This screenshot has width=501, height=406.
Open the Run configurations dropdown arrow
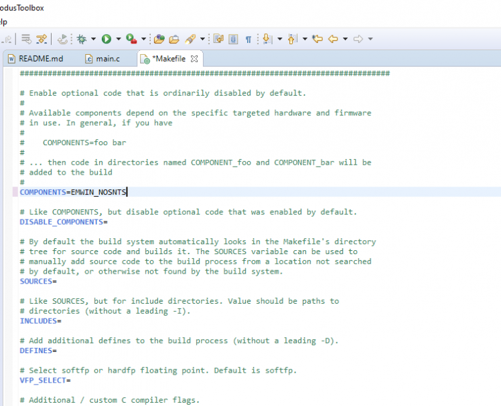[119, 39]
